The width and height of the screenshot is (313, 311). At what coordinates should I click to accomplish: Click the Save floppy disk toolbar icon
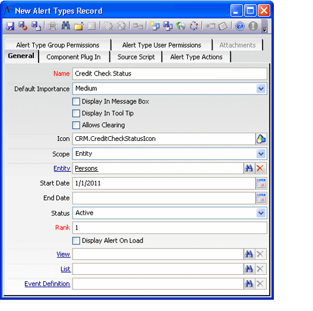[10, 26]
